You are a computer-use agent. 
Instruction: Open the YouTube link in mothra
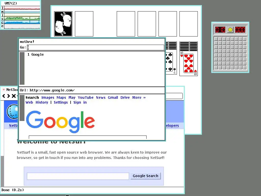(x=86, y=97)
